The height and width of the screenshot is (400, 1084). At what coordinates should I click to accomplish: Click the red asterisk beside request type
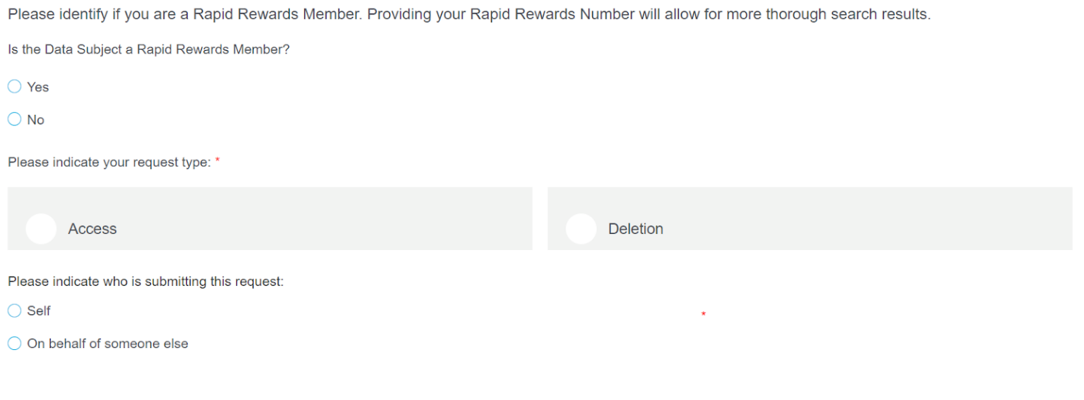[x=217, y=161]
